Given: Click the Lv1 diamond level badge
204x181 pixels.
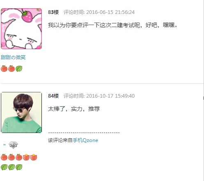Looking at the screenshot, I should click(13, 145).
